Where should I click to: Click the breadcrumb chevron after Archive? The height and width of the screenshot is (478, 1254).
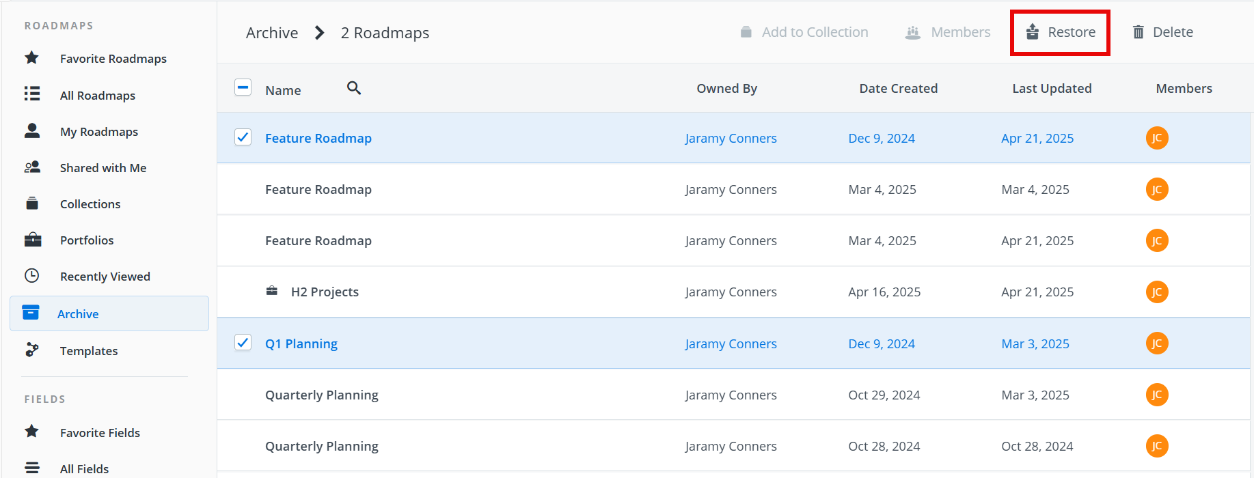click(x=319, y=33)
